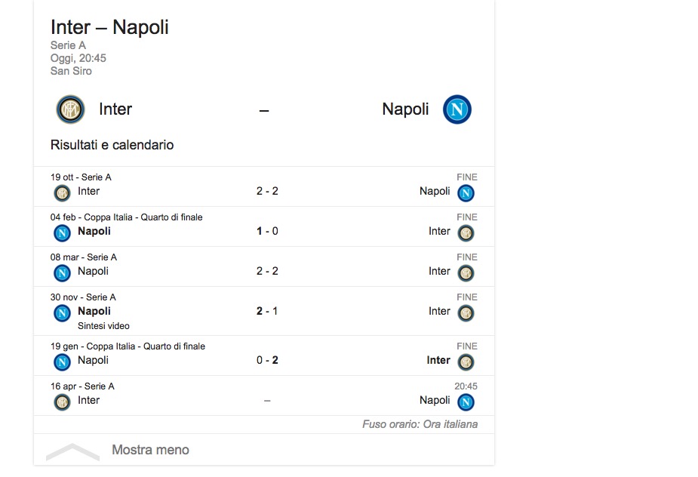
Task: Select Napoli team name in header
Action: [405, 109]
